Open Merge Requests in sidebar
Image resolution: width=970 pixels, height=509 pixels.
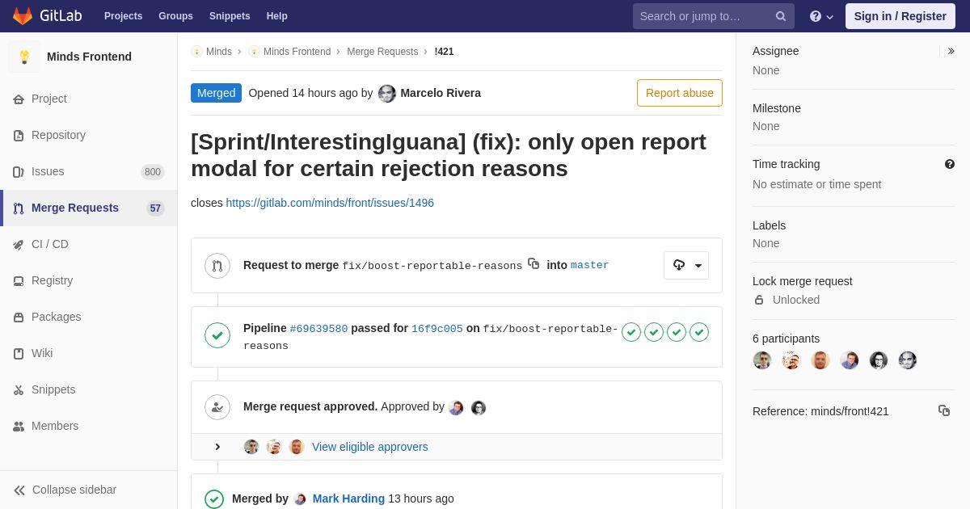point(89,208)
